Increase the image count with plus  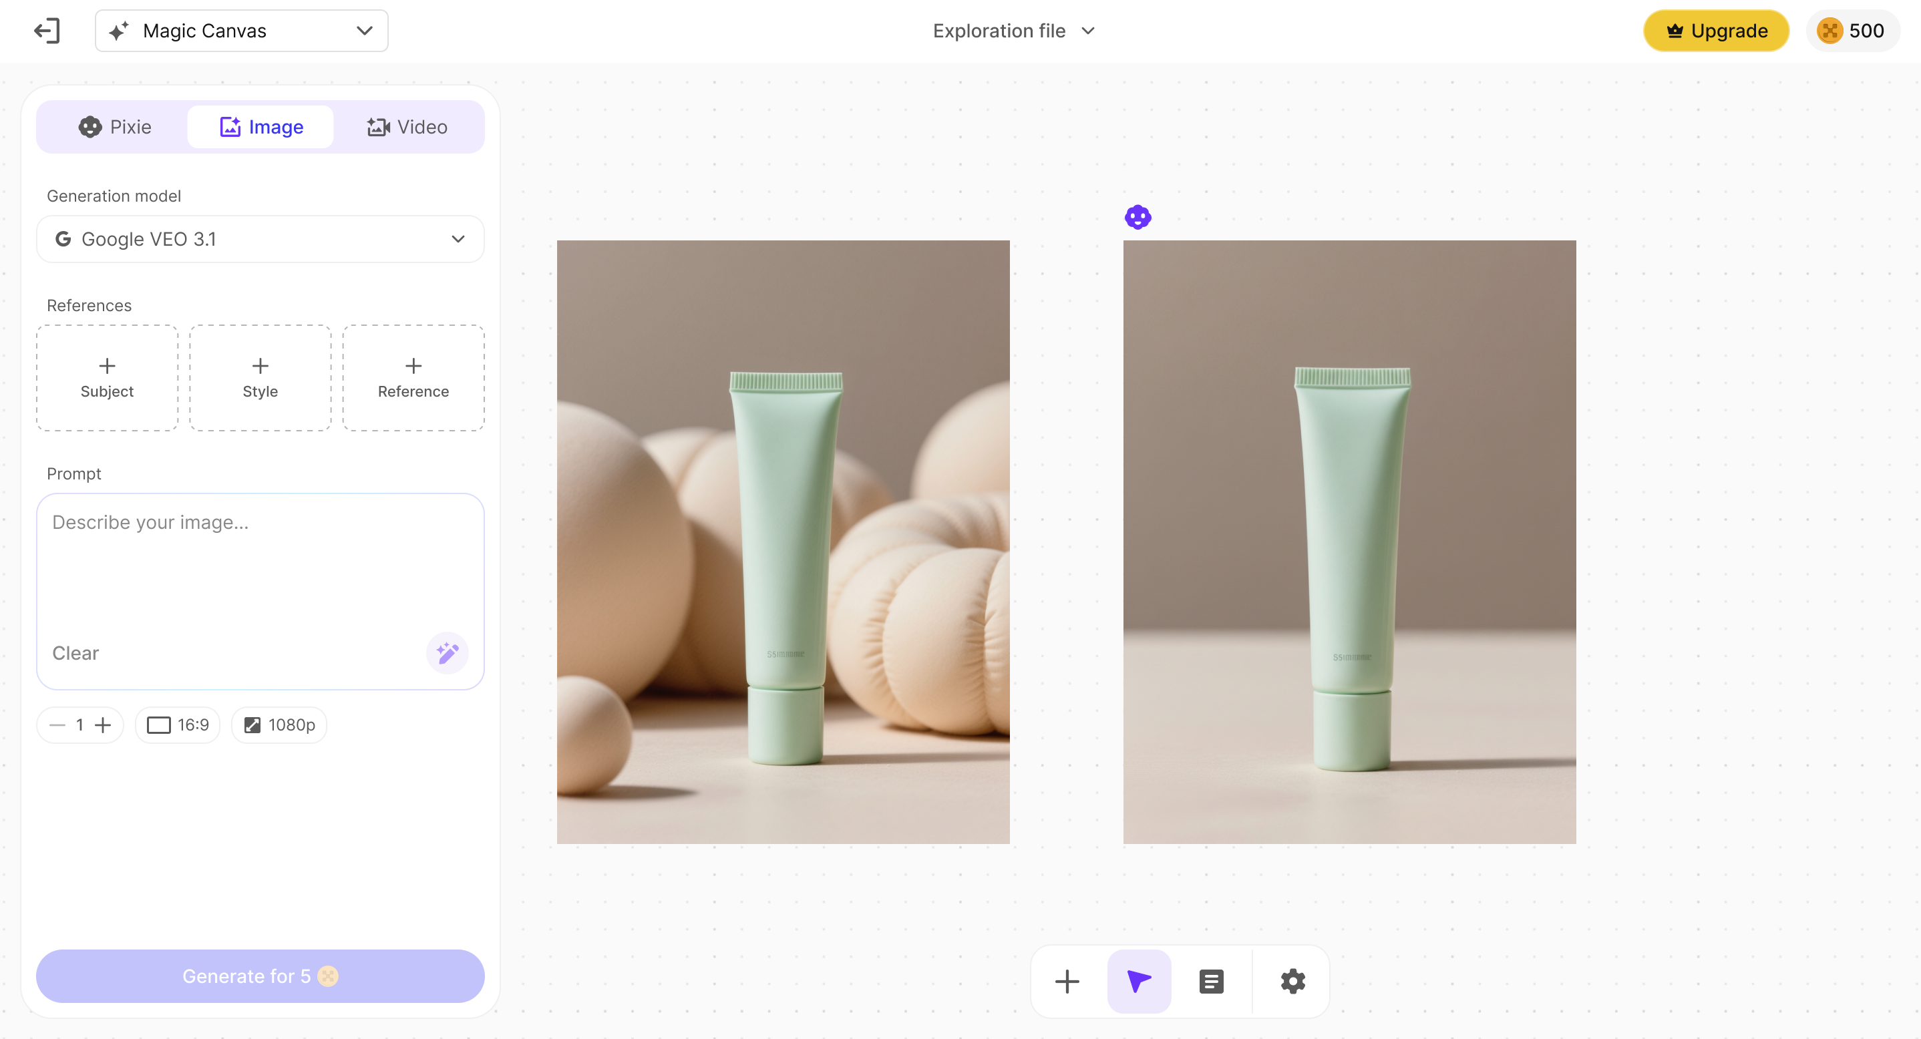coord(103,725)
